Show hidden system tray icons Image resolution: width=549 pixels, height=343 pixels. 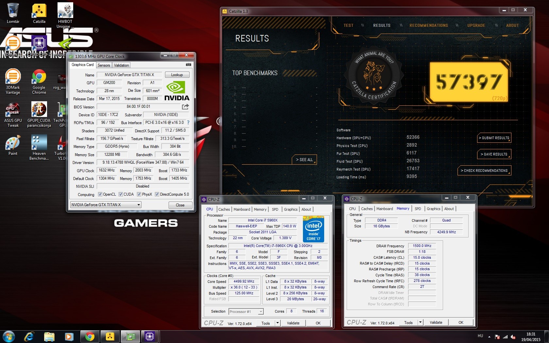489,336
